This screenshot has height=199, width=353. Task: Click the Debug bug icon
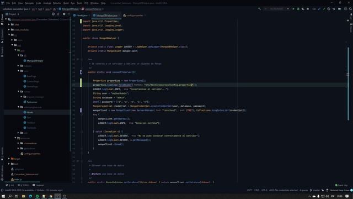[298, 9]
